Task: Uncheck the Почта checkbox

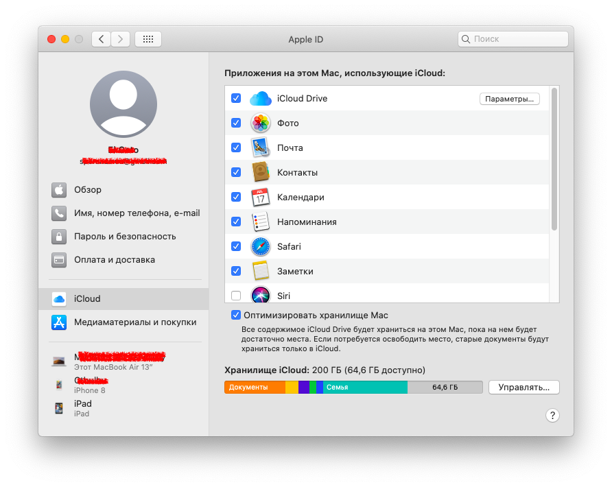Action: 236,147
